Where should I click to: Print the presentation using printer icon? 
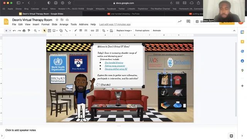point(24,31)
